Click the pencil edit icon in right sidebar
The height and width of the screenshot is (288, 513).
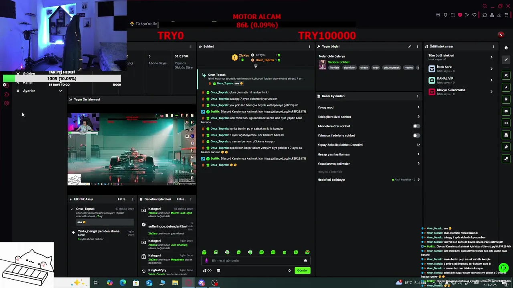pos(506,60)
